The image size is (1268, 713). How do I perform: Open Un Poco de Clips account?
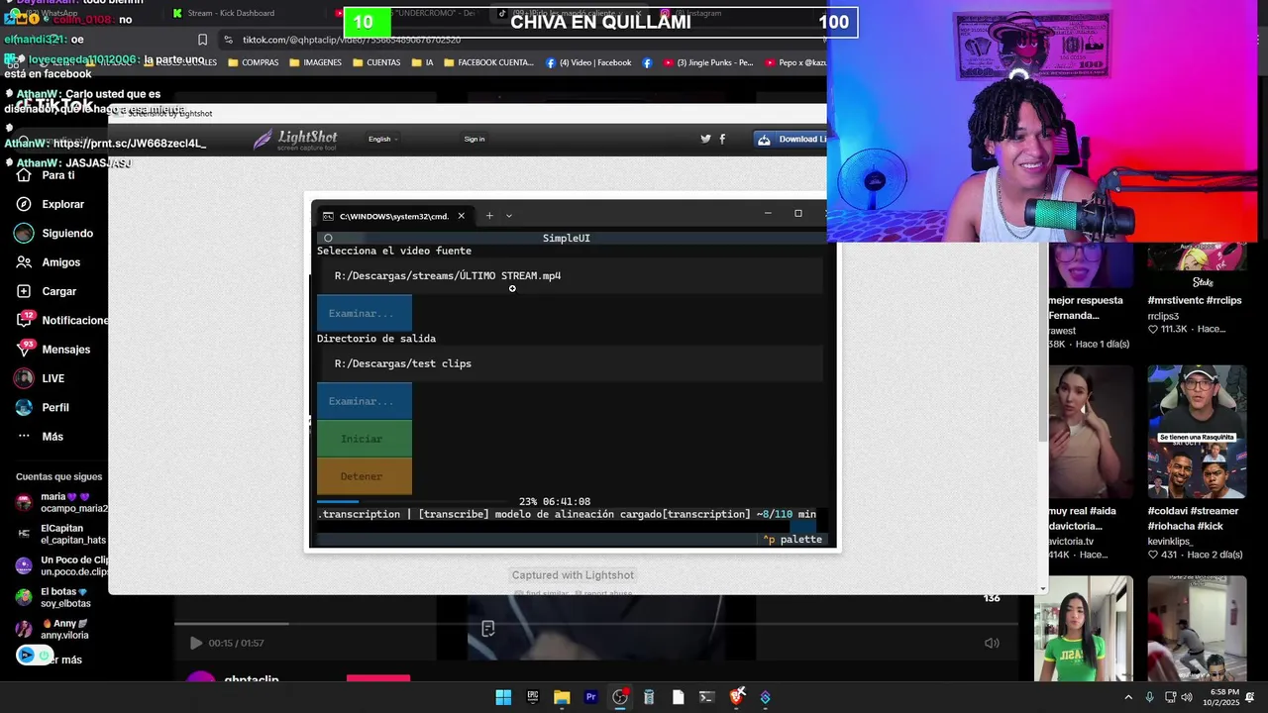(x=59, y=565)
